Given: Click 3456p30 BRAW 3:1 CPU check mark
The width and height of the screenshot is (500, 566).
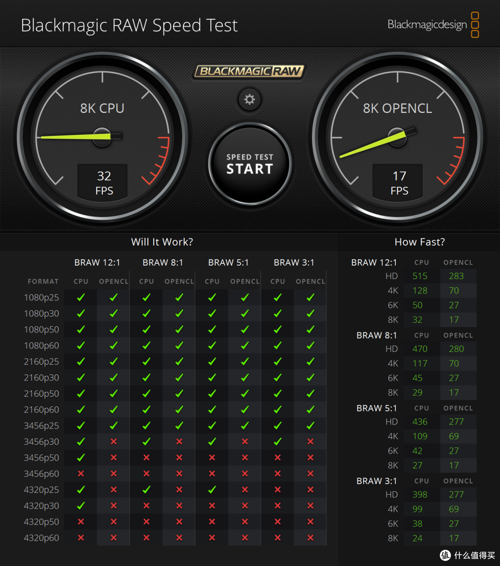Looking at the screenshot, I should point(278,442).
